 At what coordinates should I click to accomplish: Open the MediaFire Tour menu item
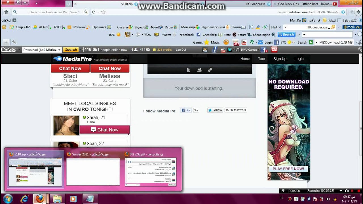(262, 59)
